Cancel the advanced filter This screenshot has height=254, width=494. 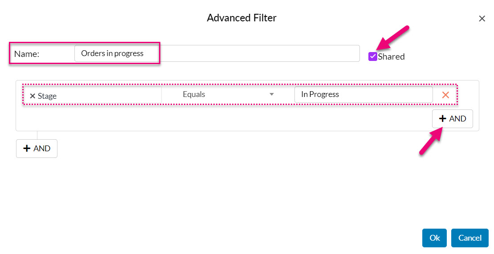coord(470,238)
